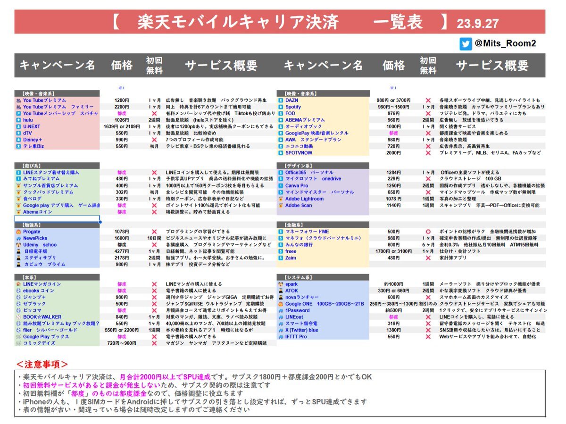Open the Abemaコイン link
566x424 pixels.
38,212
